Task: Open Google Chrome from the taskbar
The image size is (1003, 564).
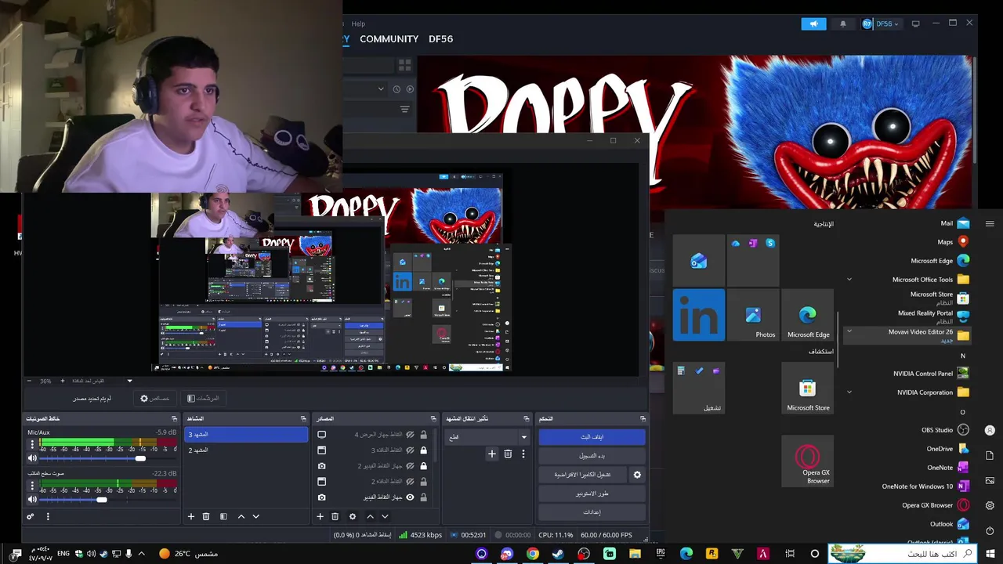Action: (x=533, y=554)
